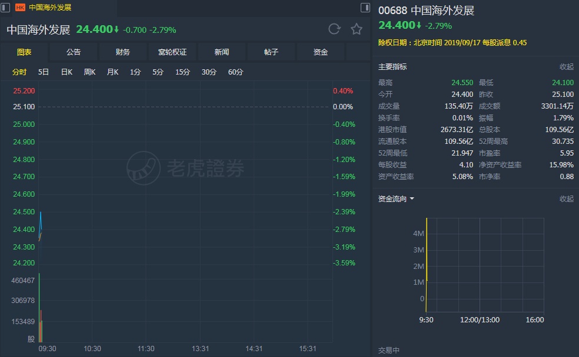
Task: Select the 1分 chart period
Action: (135, 72)
